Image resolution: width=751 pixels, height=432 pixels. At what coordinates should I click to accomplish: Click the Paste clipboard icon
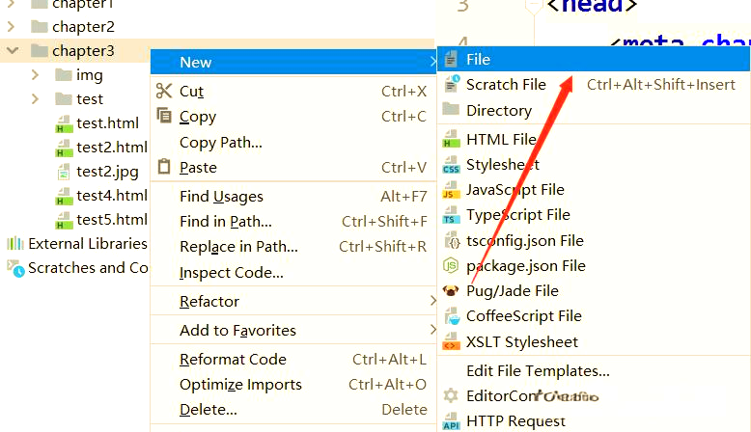pos(164,167)
